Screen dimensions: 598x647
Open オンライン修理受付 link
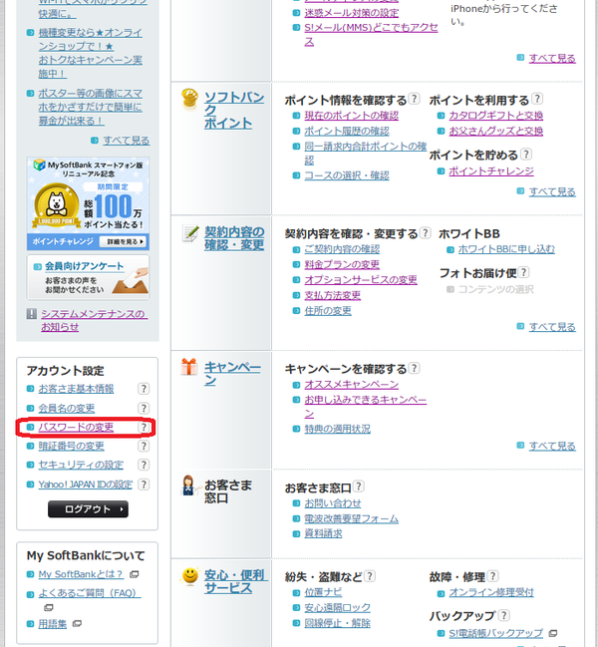[491, 592]
